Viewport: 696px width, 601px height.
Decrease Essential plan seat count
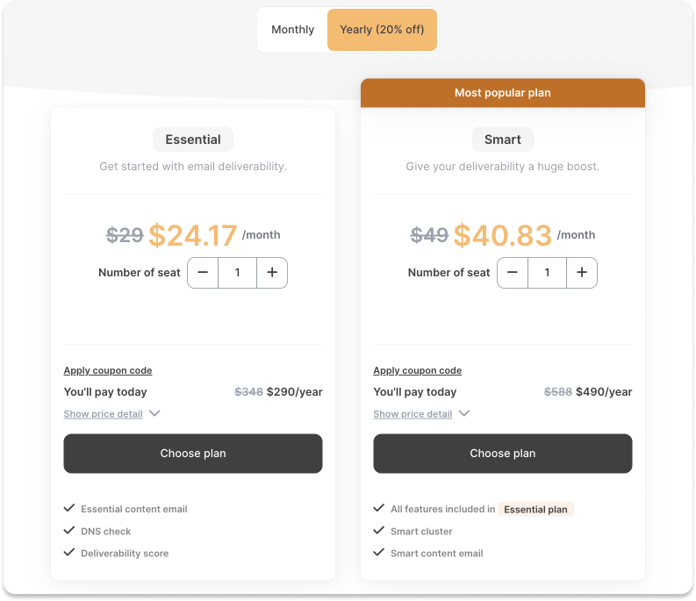[x=203, y=273]
